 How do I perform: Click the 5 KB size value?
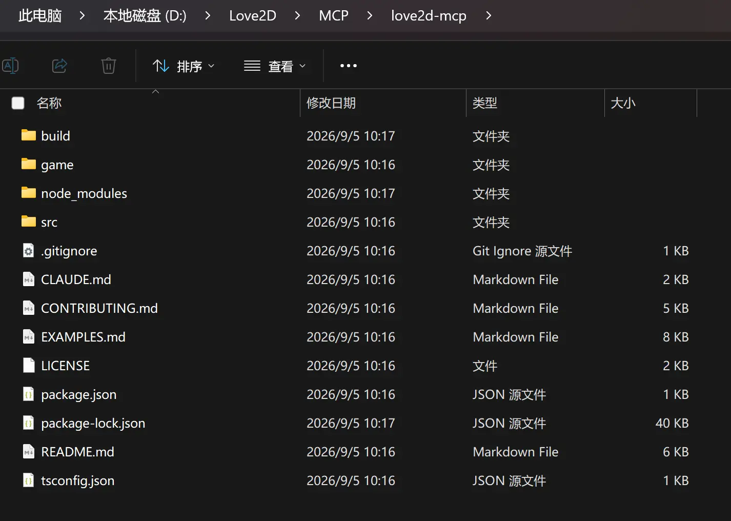click(x=676, y=308)
